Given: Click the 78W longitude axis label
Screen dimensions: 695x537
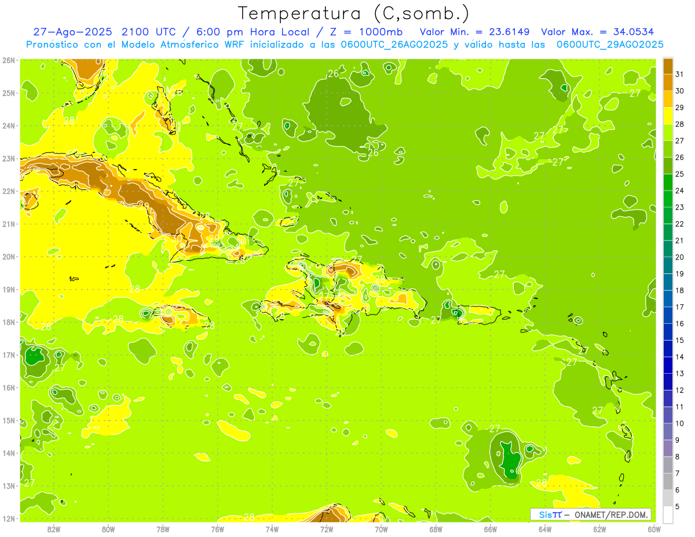Looking at the screenshot, I should click(163, 529).
